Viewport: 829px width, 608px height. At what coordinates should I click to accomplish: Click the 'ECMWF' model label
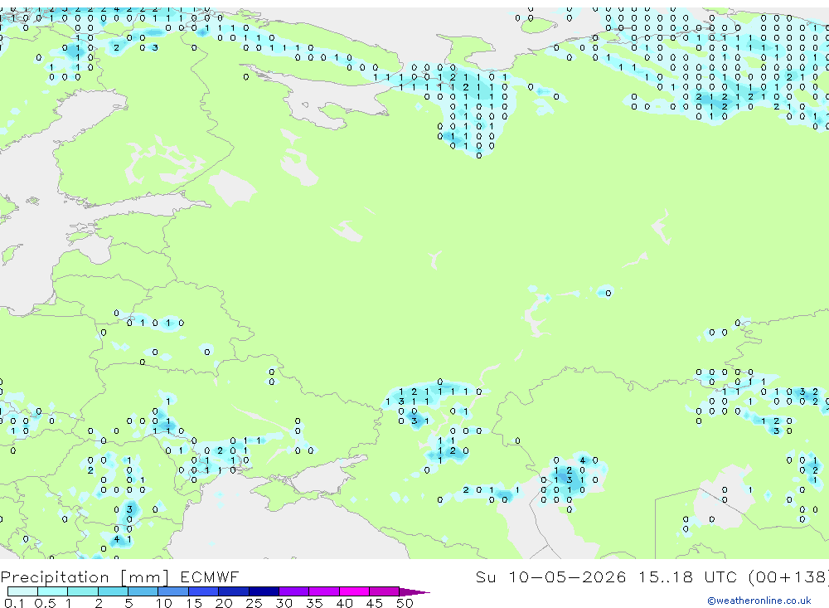(x=210, y=576)
